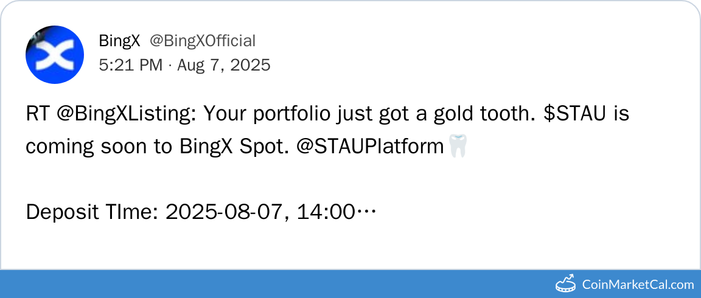This screenshot has width=701, height=298.
Task: Click the tooth emoji after @STAUPlatform
Action: 457,147
